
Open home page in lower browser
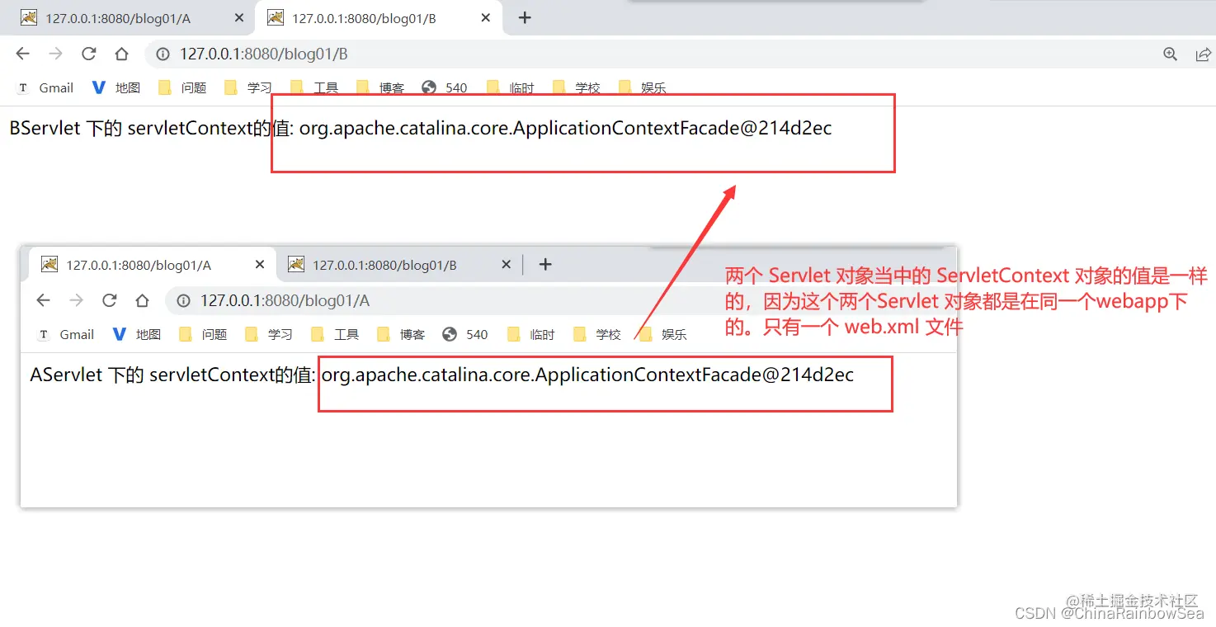click(142, 300)
